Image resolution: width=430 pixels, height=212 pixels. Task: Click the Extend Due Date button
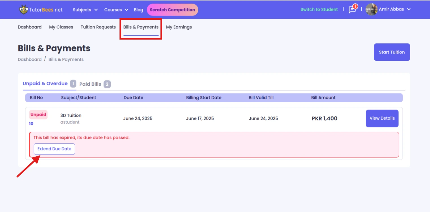click(54, 149)
